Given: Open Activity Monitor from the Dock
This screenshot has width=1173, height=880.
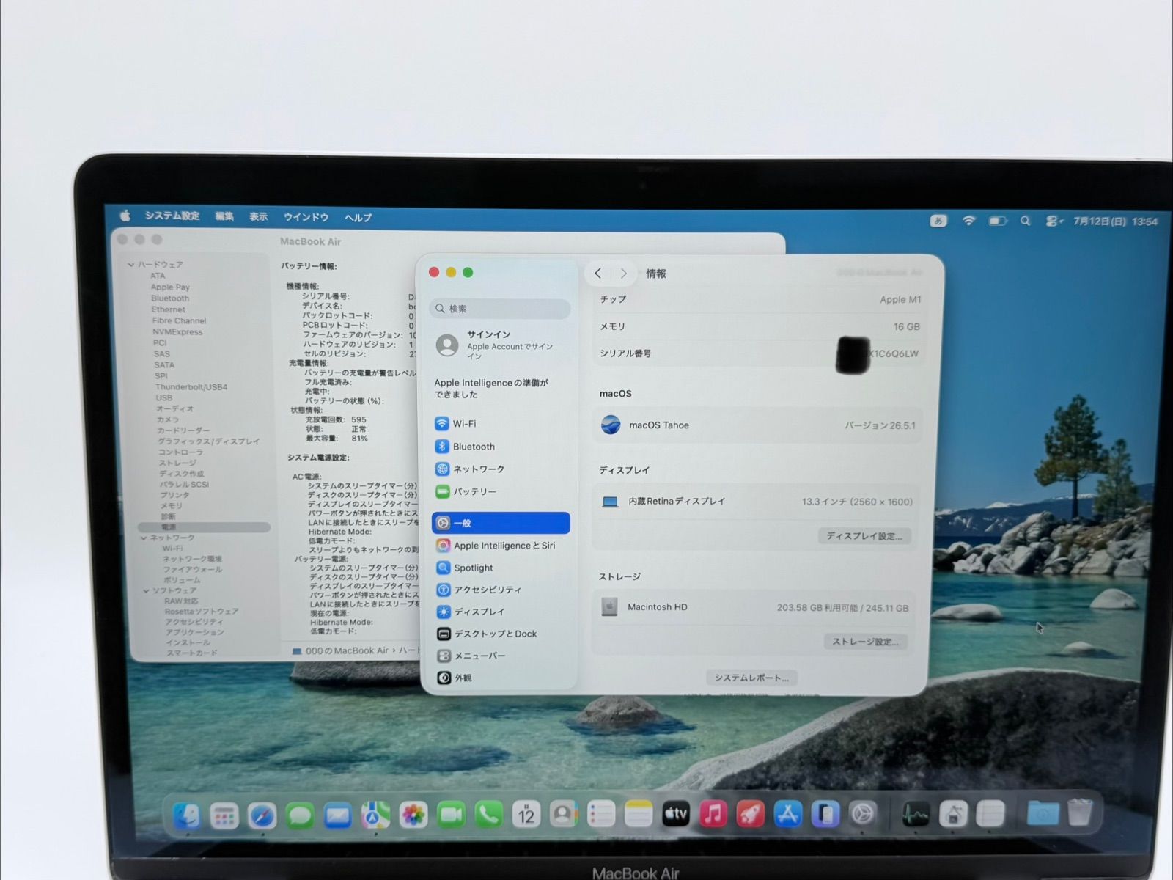Looking at the screenshot, I should (915, 814).
